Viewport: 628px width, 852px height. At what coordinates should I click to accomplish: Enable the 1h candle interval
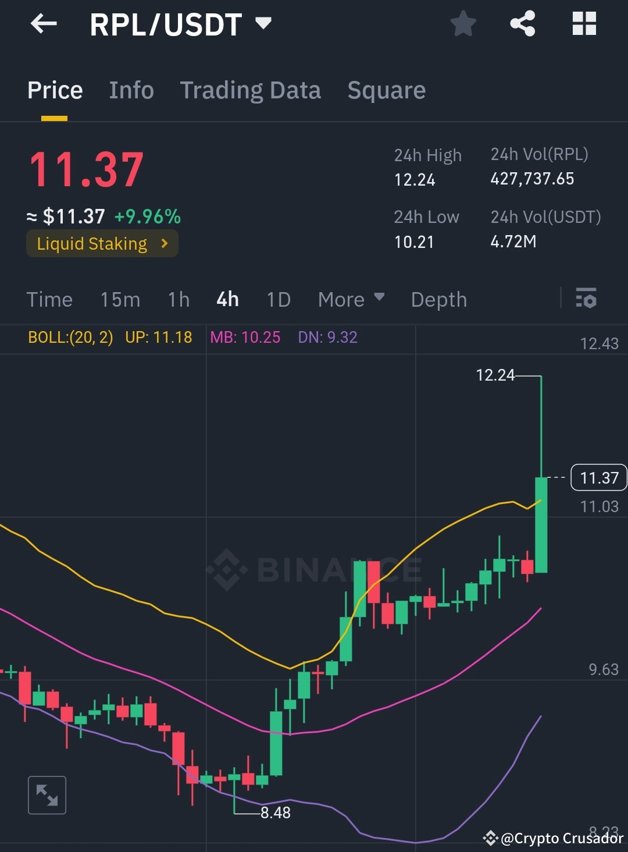point(178,299)
